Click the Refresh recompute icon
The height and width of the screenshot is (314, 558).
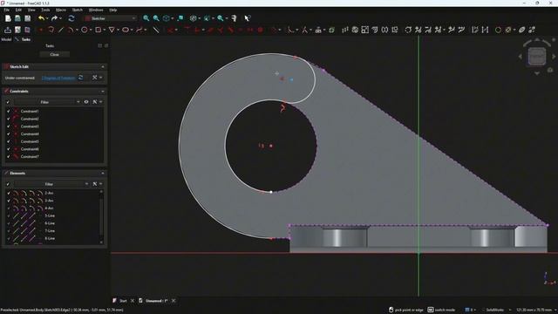(x=71, y=18)
